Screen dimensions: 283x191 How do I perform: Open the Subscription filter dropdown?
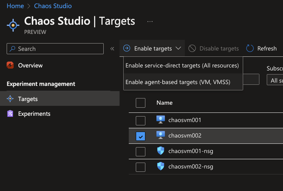coord(275,80)
